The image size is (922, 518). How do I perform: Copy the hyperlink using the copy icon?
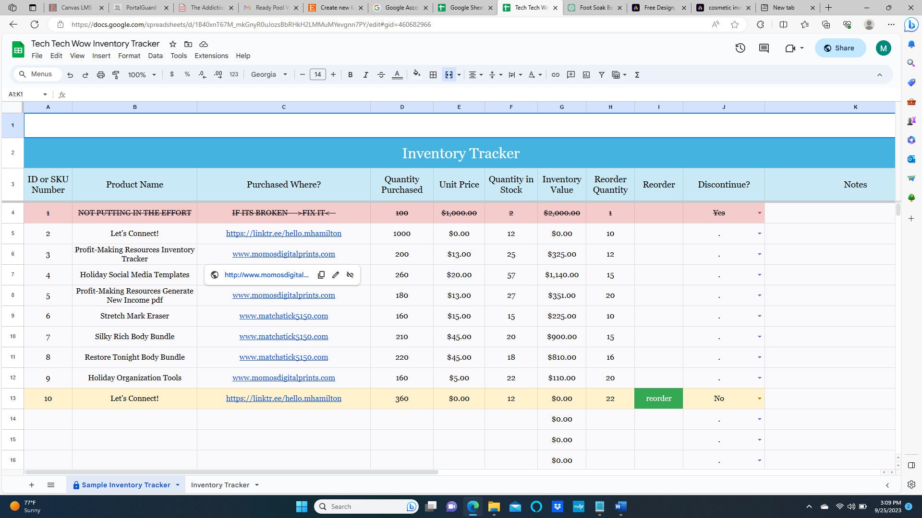(x=321, y=275)
